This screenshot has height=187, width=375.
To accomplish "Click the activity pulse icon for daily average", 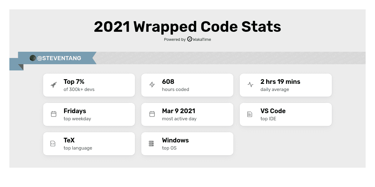I will point(250,84).
